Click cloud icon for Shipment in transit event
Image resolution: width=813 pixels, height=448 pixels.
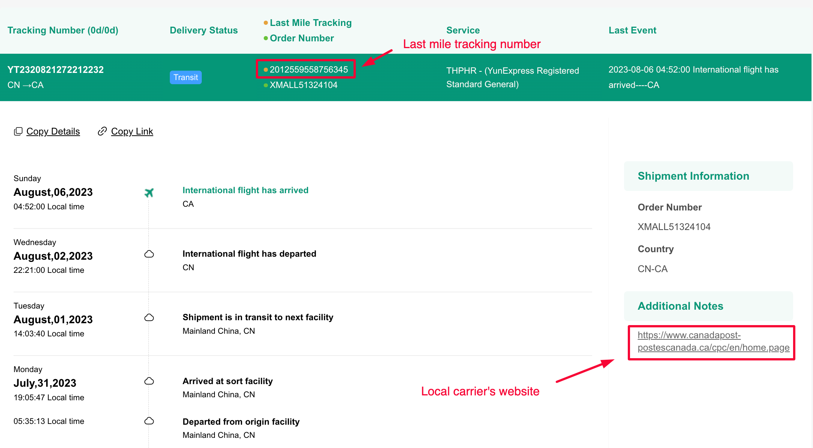tap(149, 318)
